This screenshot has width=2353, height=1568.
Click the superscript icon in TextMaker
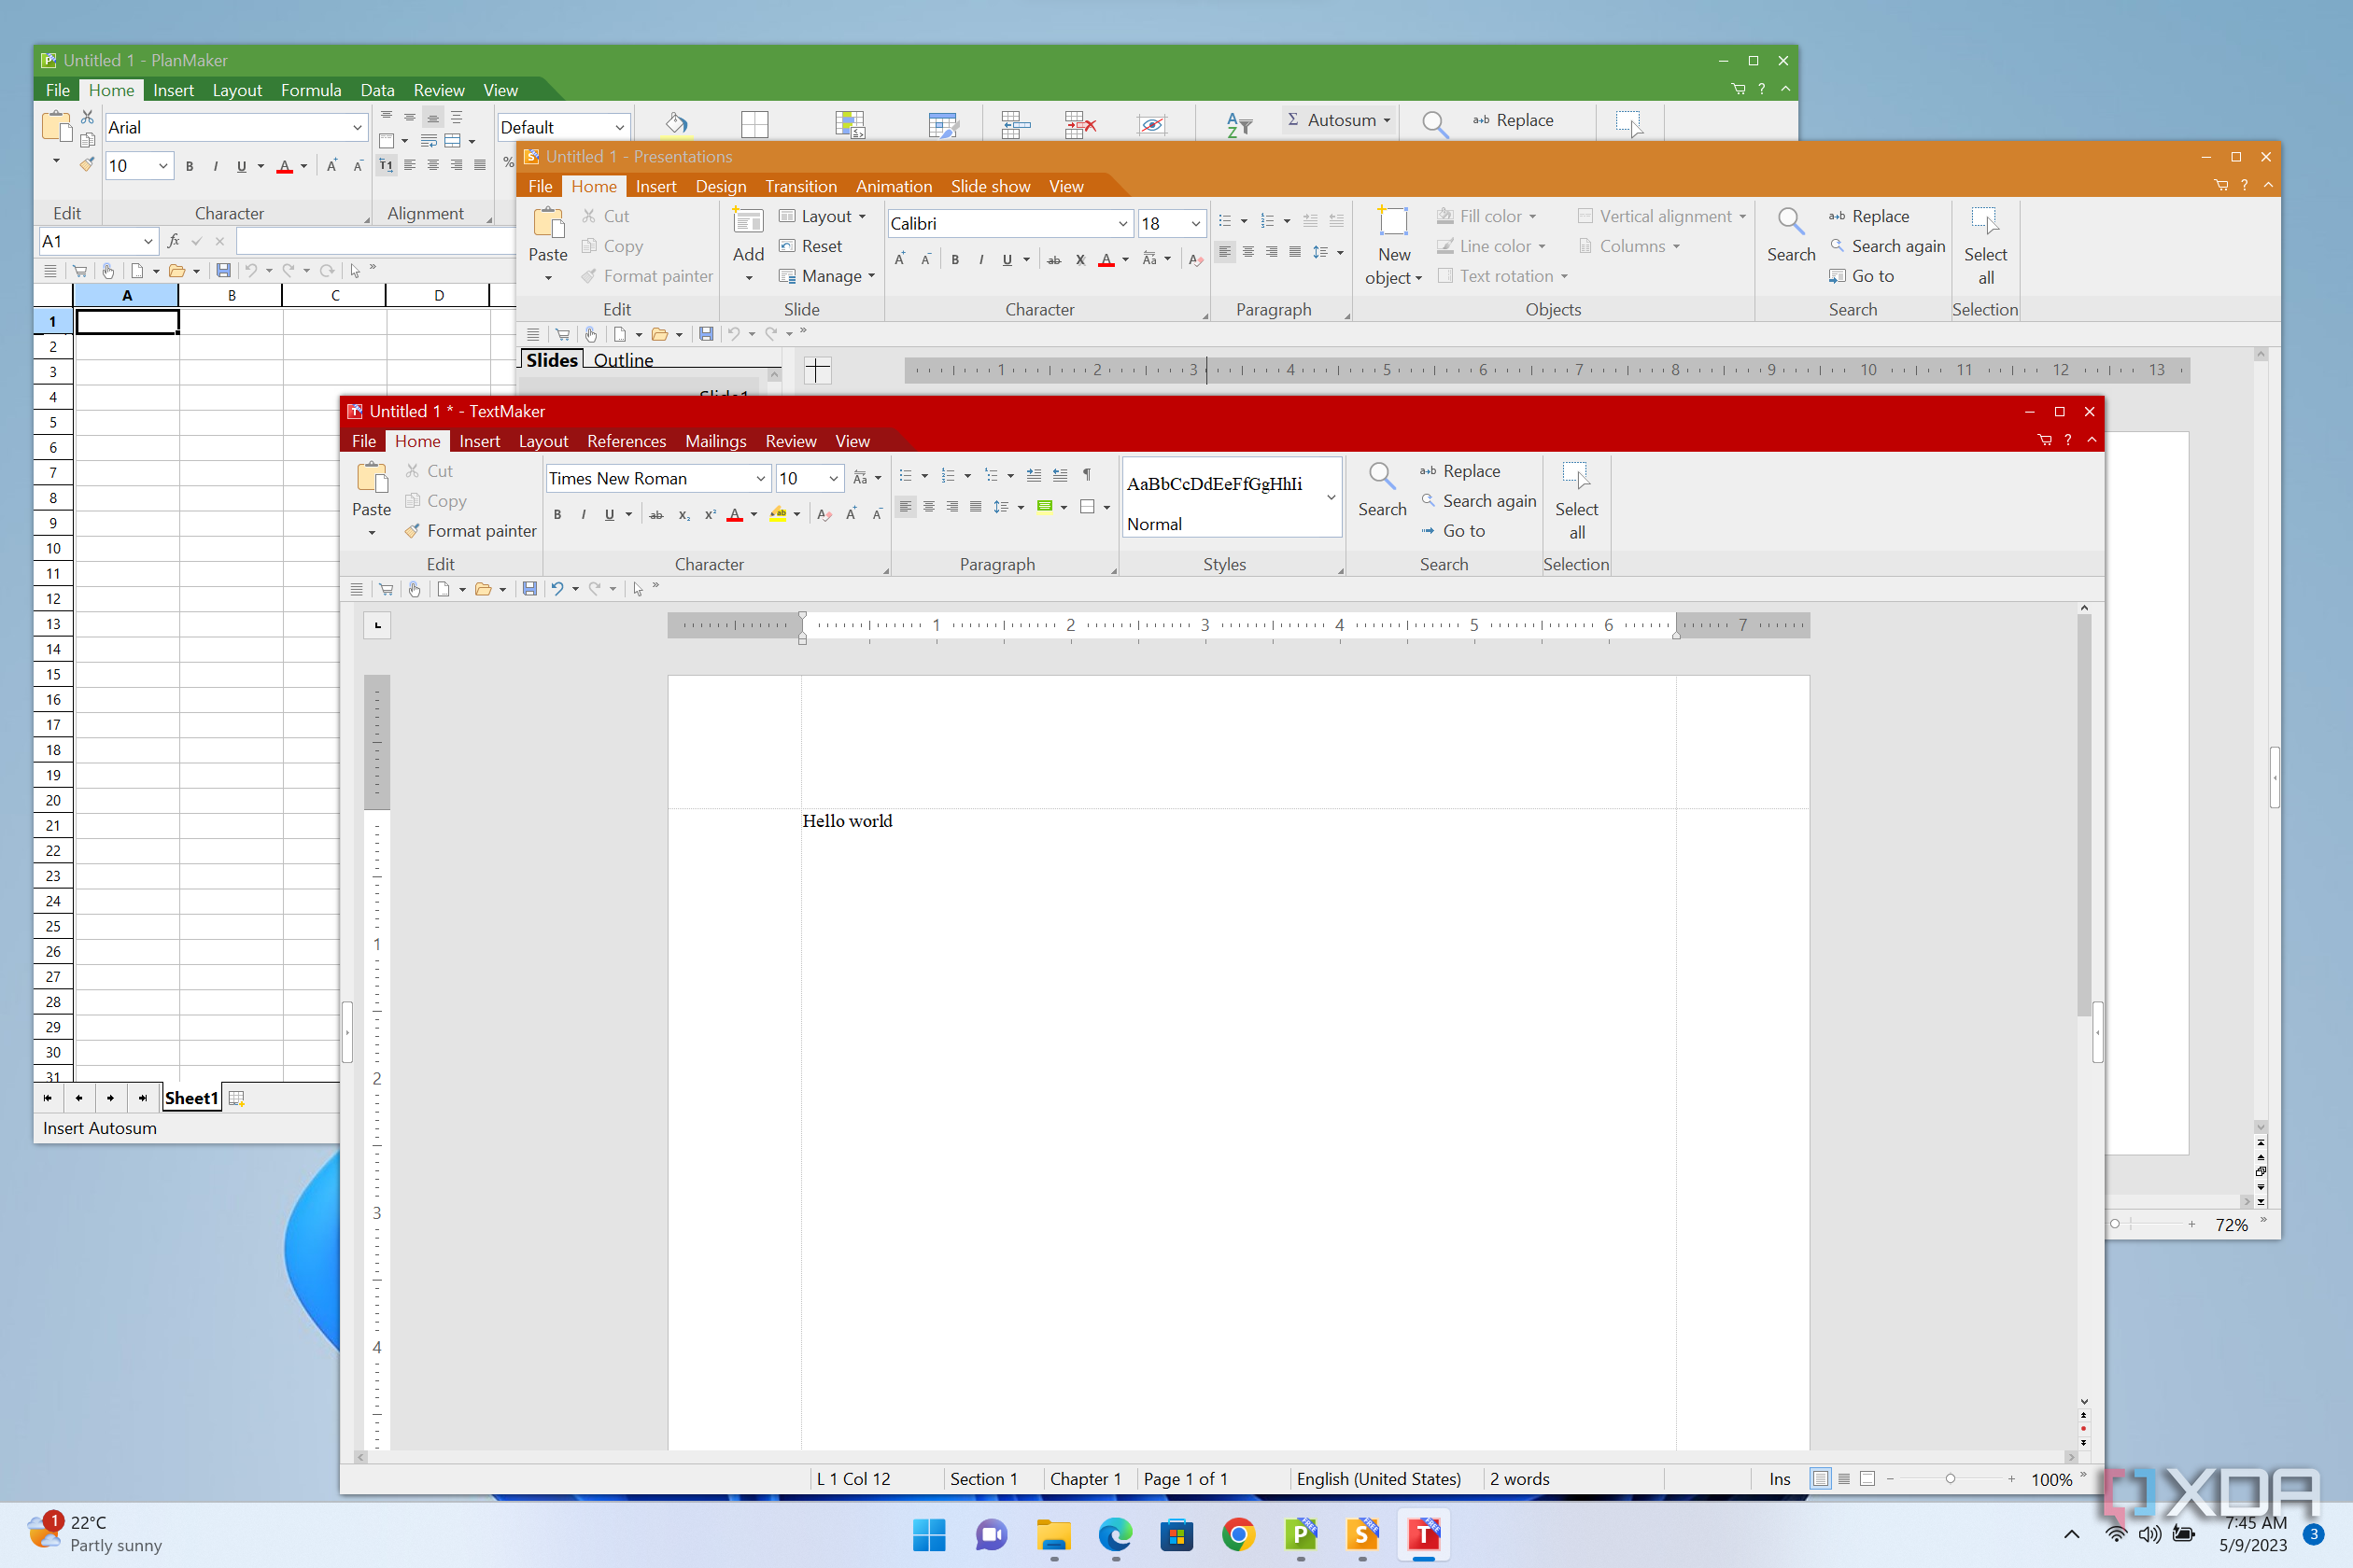pos(711,515)
